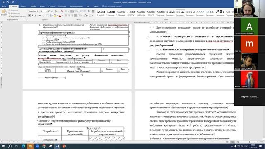
Task: Increase the font size
Action: tap(49, 11)
